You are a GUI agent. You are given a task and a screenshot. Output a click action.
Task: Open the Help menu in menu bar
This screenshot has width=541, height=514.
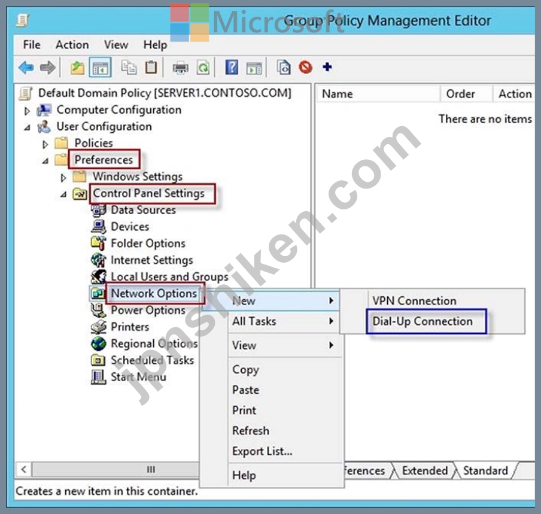point(155,44)
